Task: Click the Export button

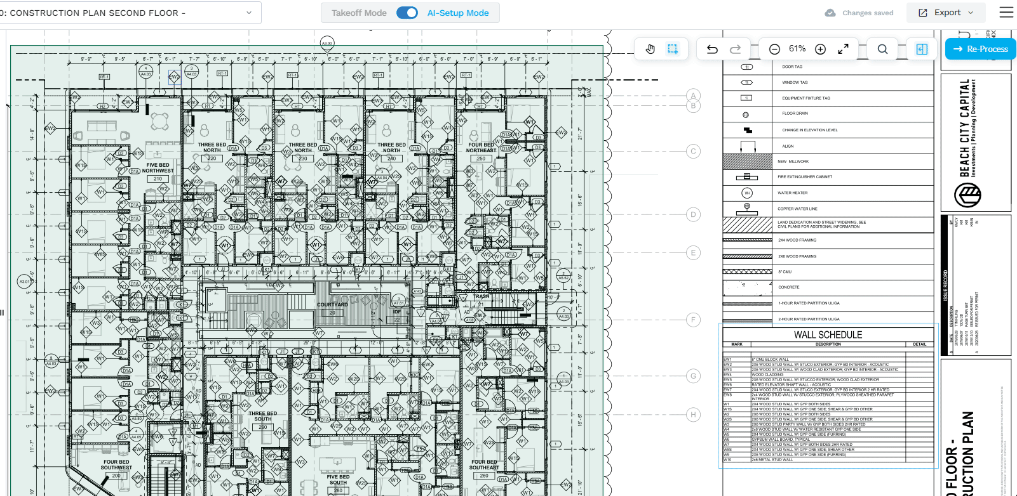Action: 940,13
